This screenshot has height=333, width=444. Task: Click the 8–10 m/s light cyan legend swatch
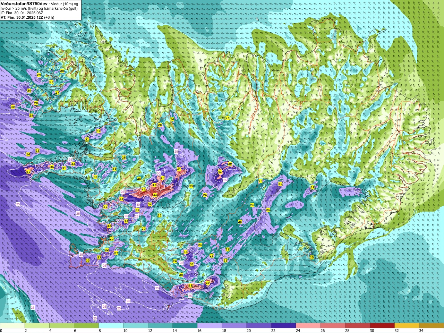tap(111, 326)
